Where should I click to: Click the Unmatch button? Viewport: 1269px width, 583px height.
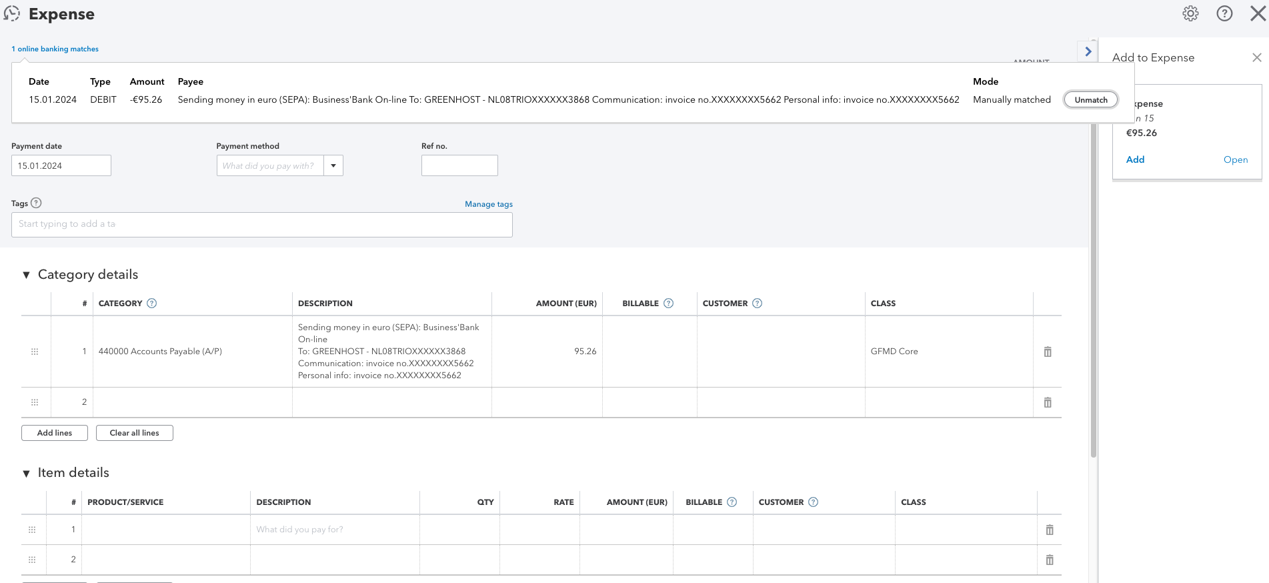click(1090, 100)
